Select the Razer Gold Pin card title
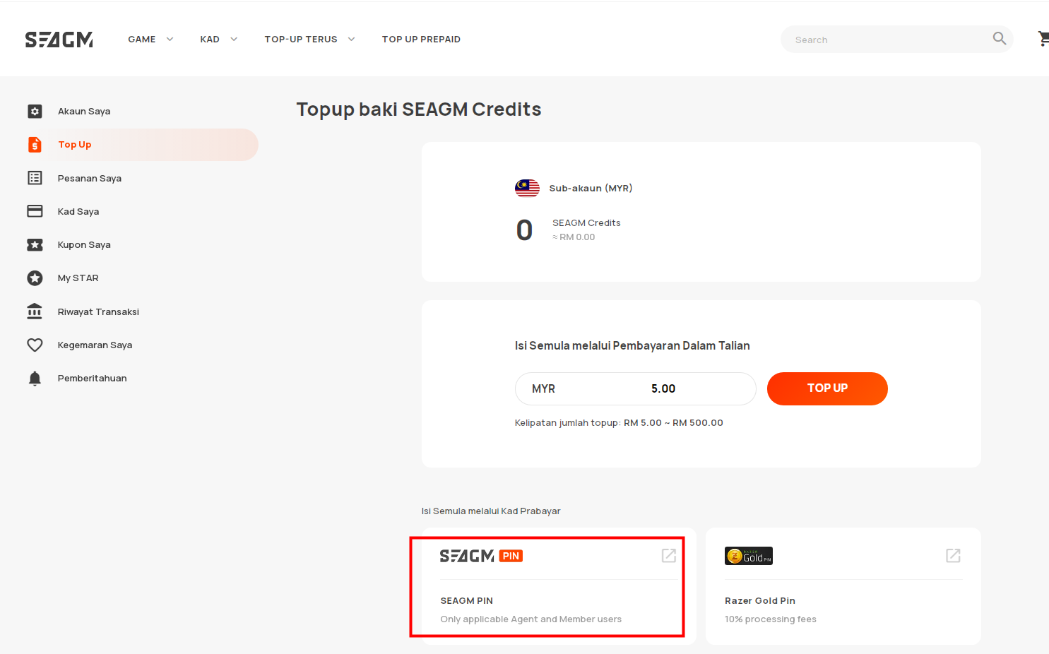This screenshot has width=1049, height=654. click(760, 601)
